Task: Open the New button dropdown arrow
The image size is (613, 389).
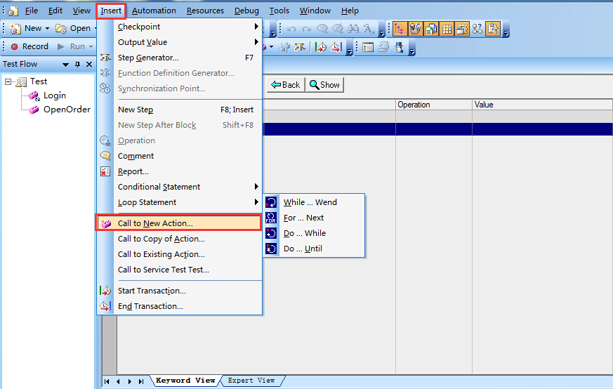Action: pyautogui.click(x=47, y=29)
